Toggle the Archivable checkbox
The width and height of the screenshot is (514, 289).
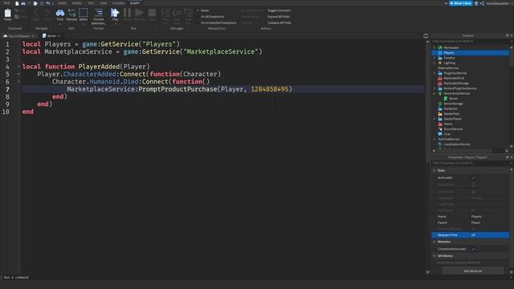473,177
